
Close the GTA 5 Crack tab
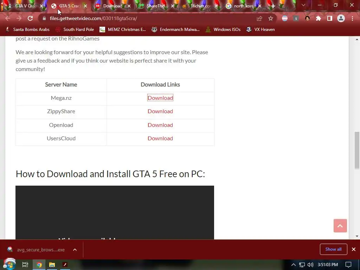[85, 6]
